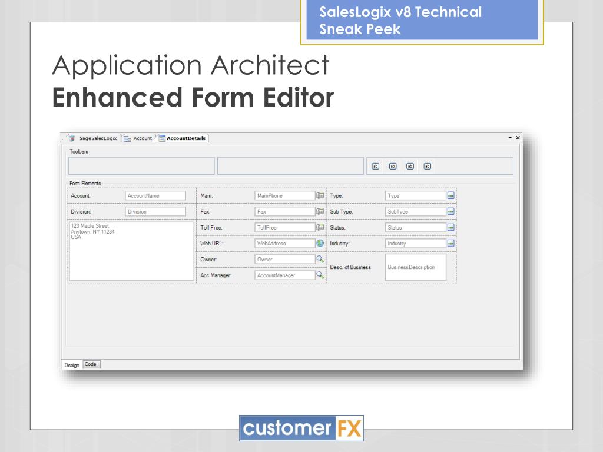603x452 pixels.
Task: Open the picklist button beside SubType field
Action: [451, 211]
